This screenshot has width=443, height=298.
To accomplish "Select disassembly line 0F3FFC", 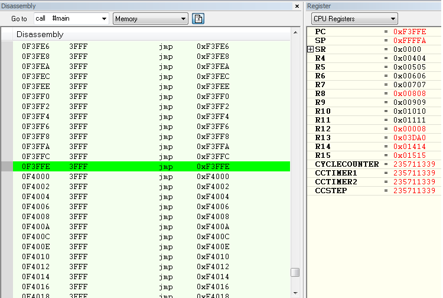I will [151, 157].
